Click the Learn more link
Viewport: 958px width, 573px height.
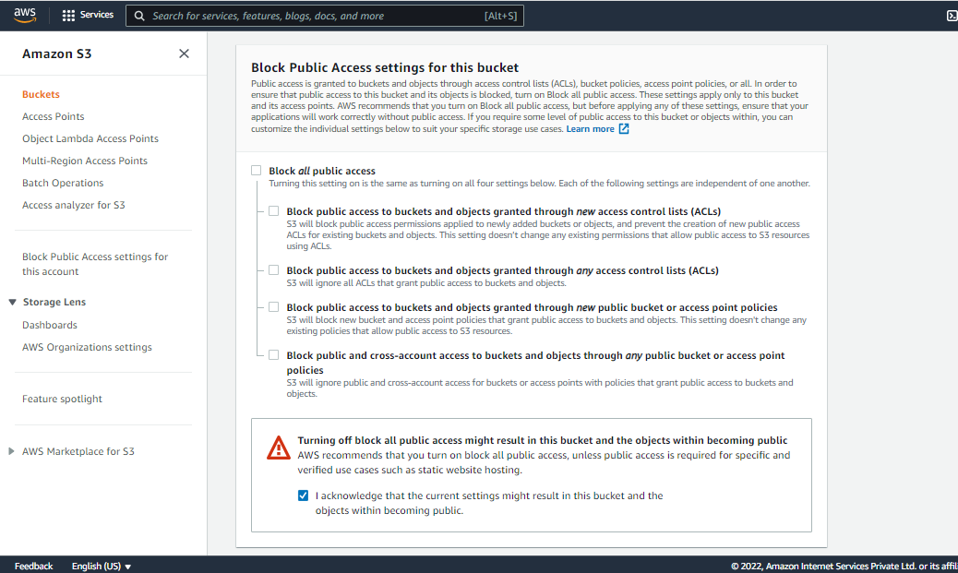pyautogui.click(x=590, y=129)
